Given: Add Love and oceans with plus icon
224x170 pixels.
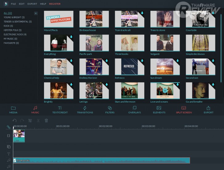Looking at the screenshot, I should [x=165, y=91].
